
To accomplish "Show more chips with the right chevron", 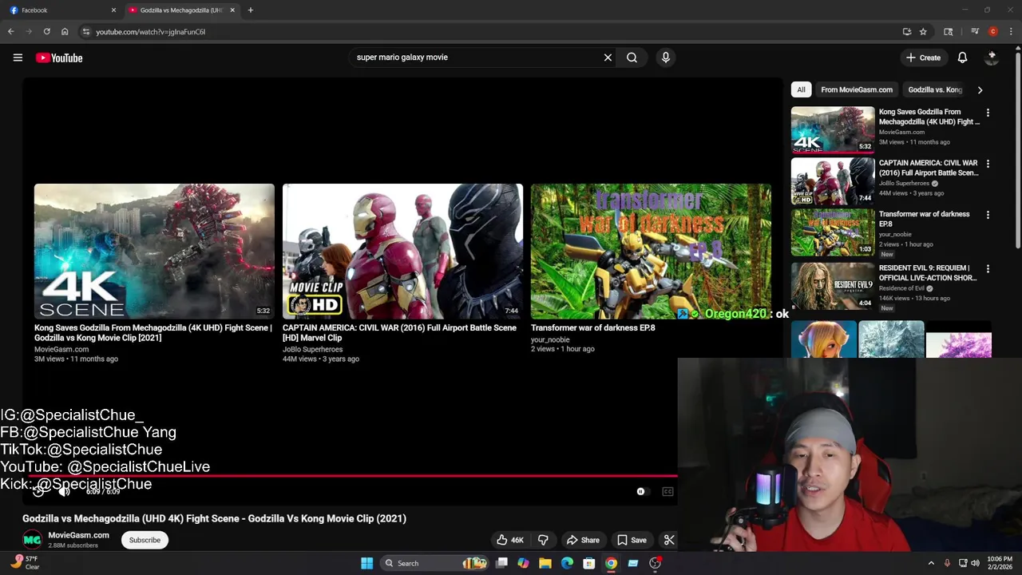I will pos(980,89).
